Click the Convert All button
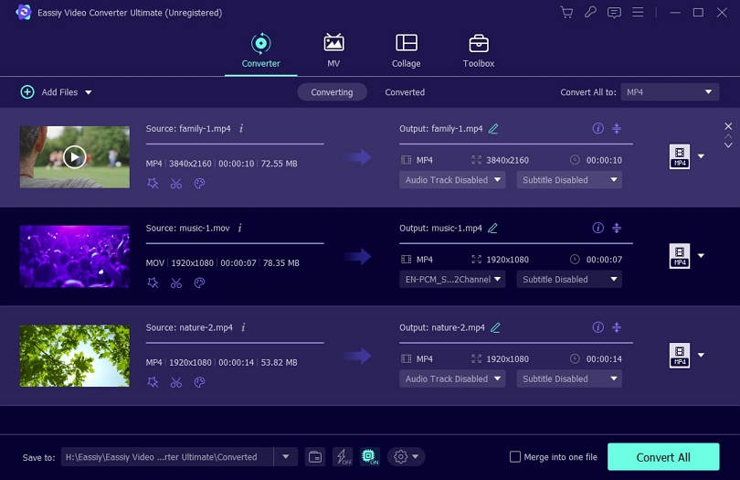The width and height of the screenshot is (740, 480). point(662,457)
